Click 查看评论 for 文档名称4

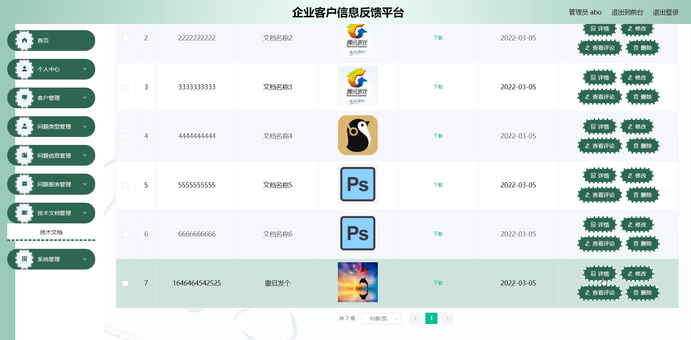[600, 146]
